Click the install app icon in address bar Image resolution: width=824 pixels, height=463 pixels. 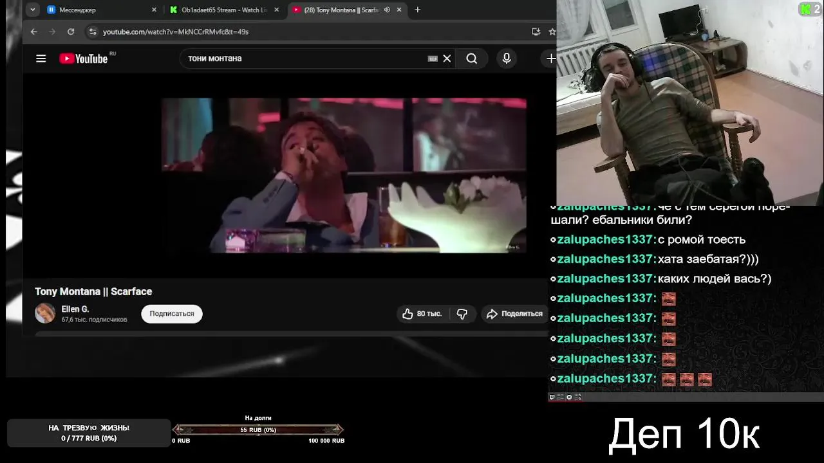(536, 32)
